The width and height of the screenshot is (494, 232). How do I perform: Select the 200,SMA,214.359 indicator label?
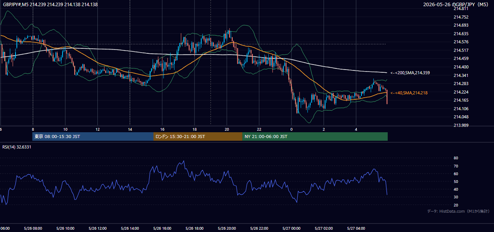click(x=410, y=73)
